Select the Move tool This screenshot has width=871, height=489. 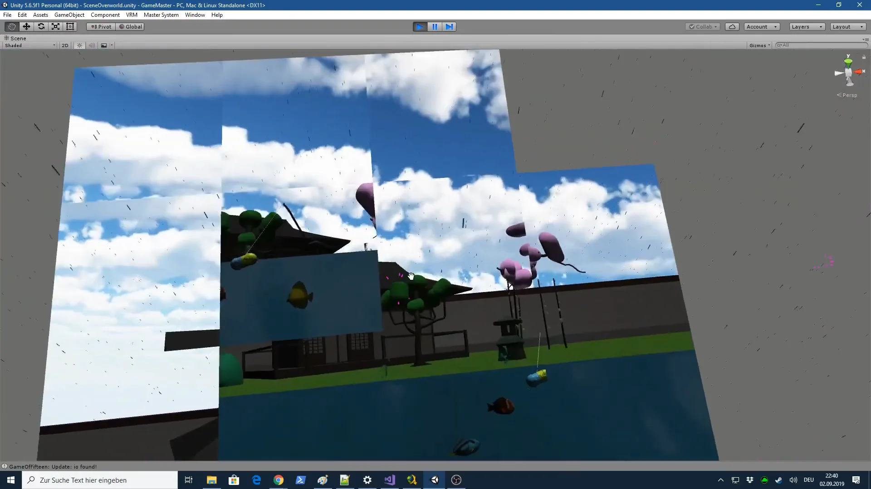tap(26, 26)
